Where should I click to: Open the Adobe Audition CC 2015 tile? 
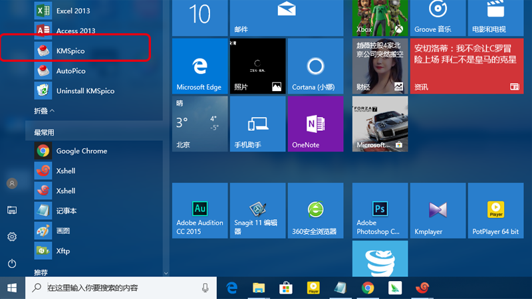coord(199,210)
